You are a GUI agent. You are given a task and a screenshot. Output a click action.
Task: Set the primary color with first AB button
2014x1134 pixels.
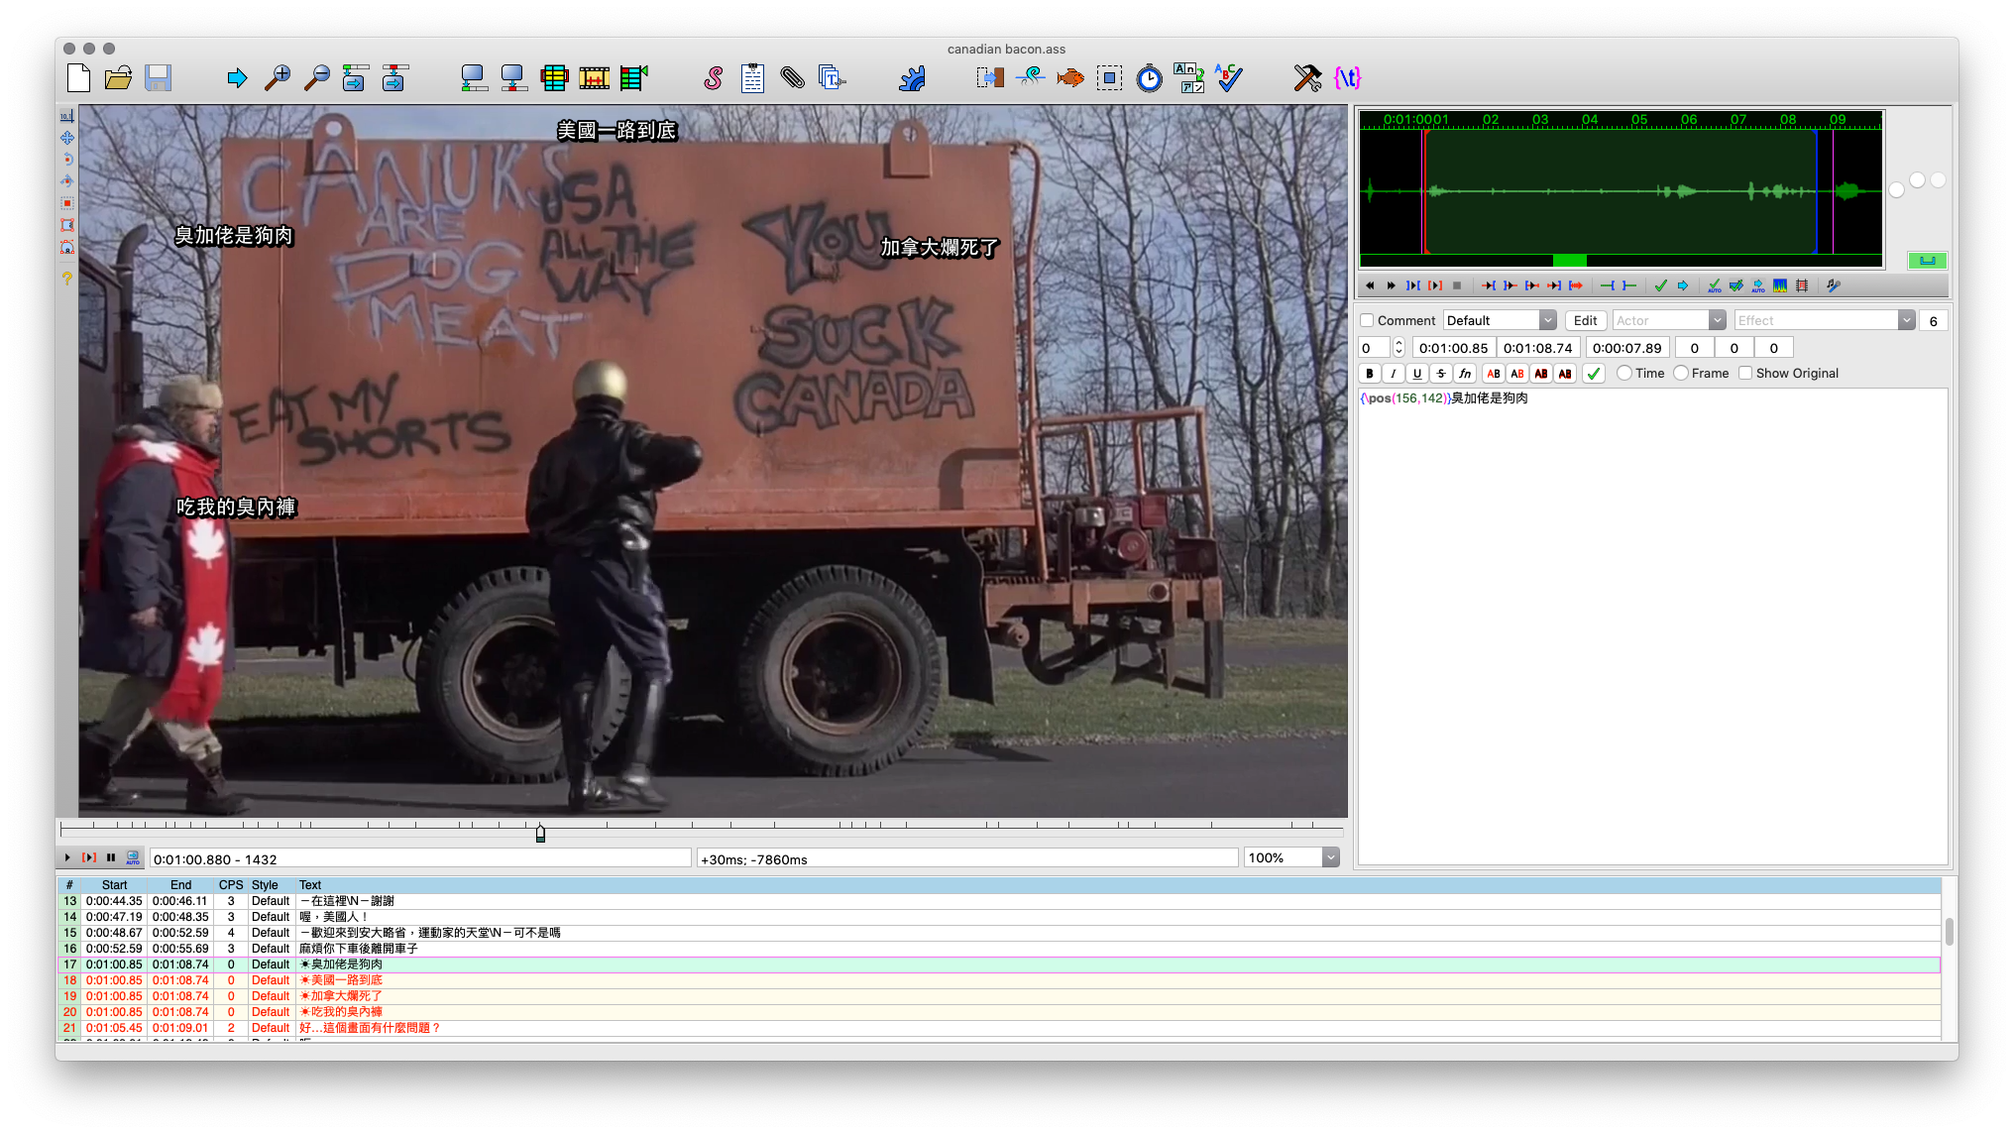point(1494,373)
